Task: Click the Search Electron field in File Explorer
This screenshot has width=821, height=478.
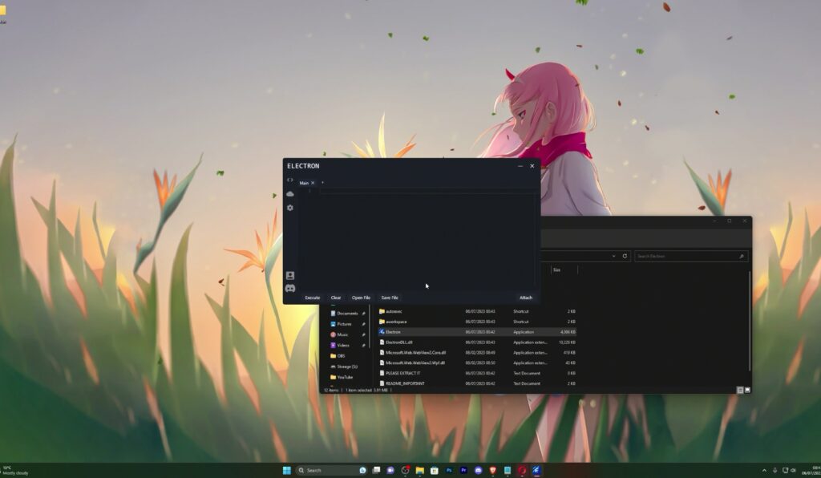Action: pyautogui.click(x=691, y=256)
